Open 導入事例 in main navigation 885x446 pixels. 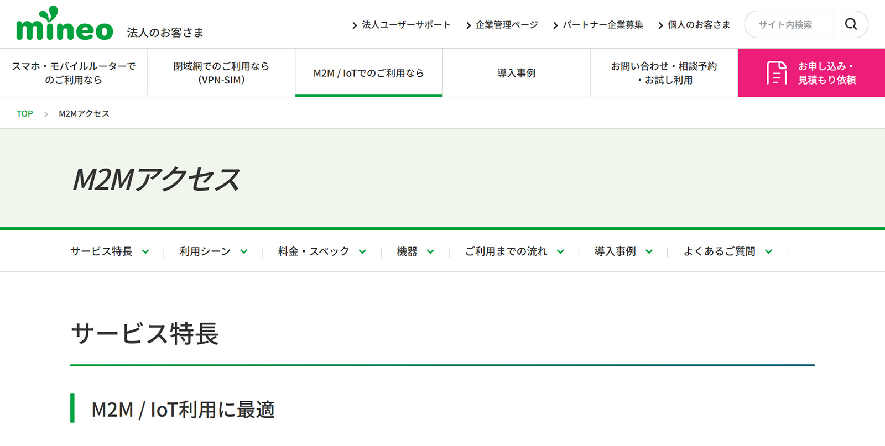point(516,73)
